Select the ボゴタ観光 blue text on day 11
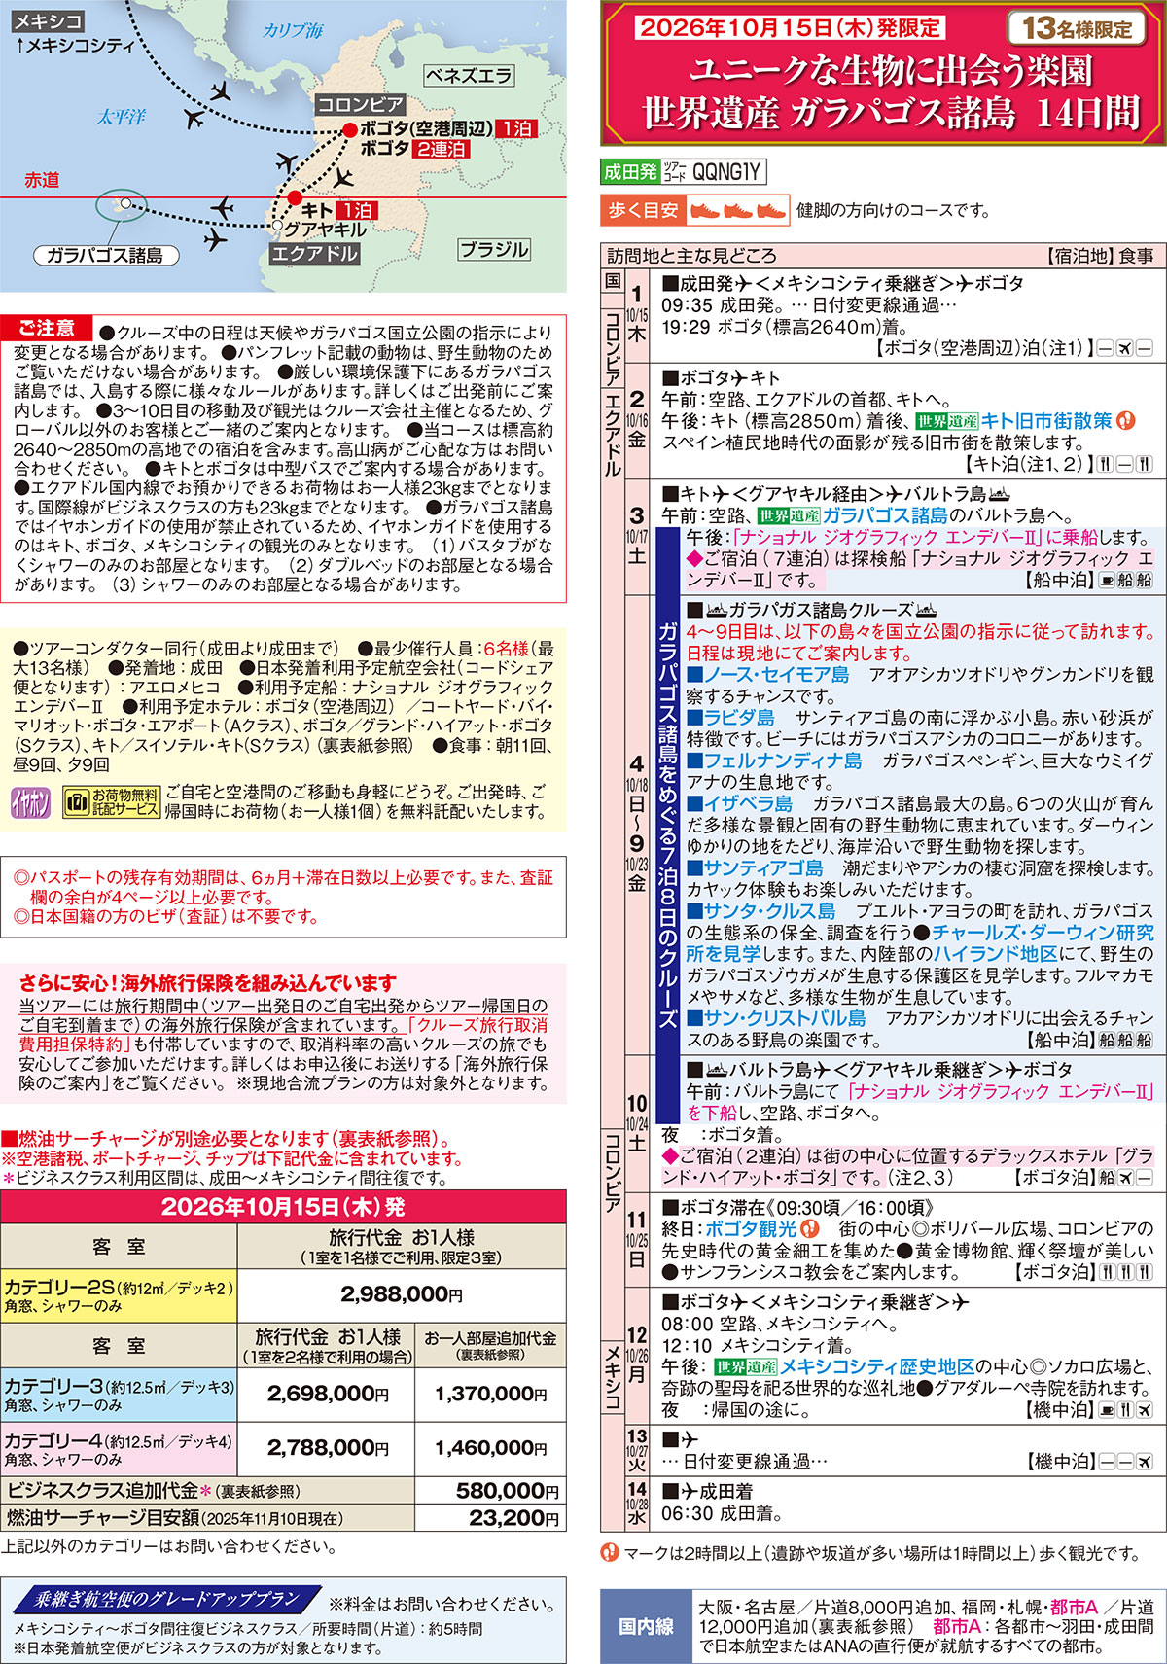Viewport: 1167px width, 1664px height. click(750, 1228)
